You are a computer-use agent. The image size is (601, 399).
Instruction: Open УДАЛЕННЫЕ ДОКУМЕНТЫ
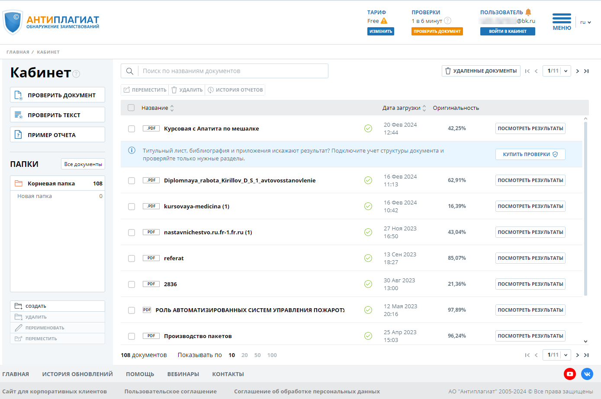481,71
